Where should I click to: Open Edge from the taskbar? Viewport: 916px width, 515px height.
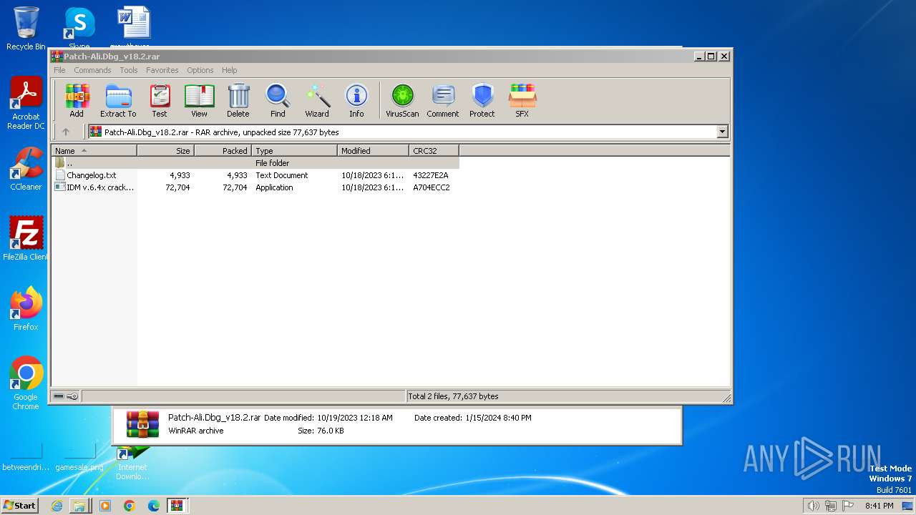click(153, 506)
